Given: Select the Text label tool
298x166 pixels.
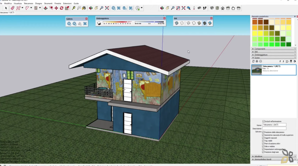Looking at the screenshot, I should tap(79, 8).
